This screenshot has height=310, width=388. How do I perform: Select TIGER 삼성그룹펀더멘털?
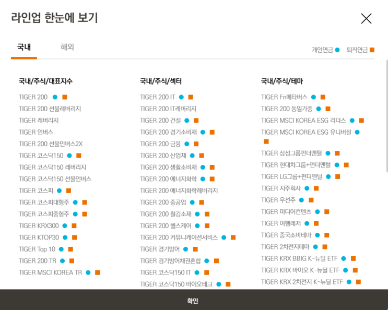[x=291, y=153]
